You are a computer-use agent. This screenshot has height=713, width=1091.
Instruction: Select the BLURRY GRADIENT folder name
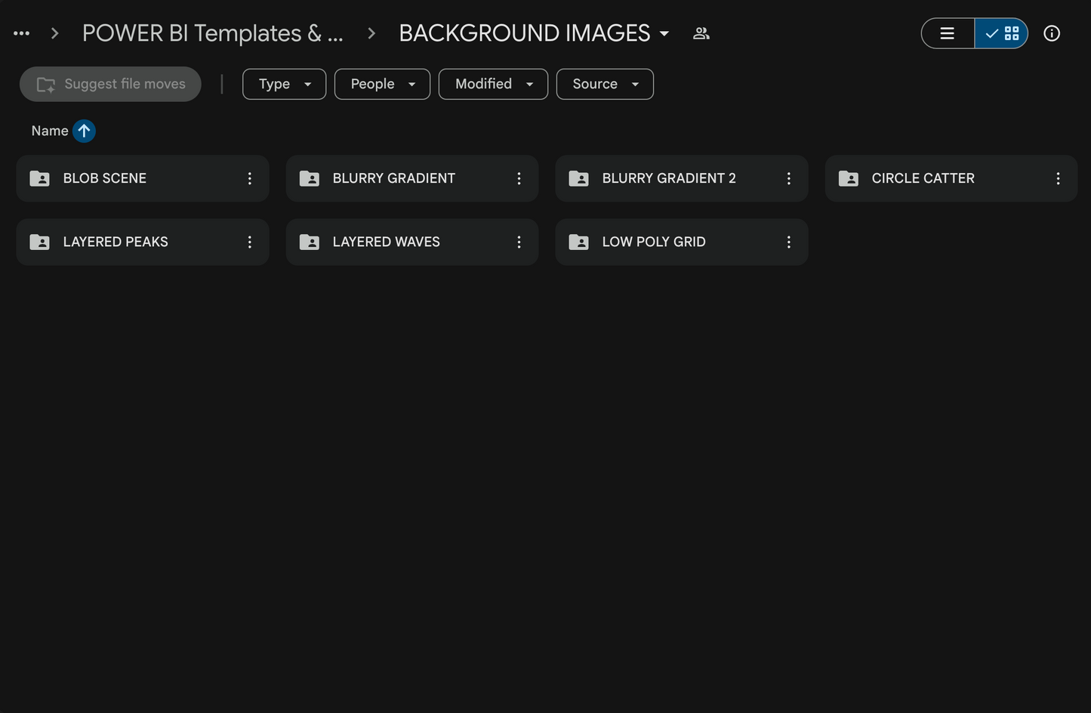(394, 178)
